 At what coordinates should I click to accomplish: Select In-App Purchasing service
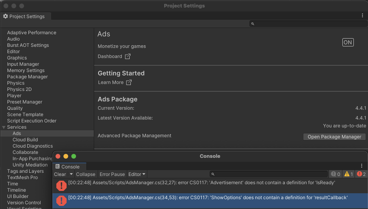32,159
